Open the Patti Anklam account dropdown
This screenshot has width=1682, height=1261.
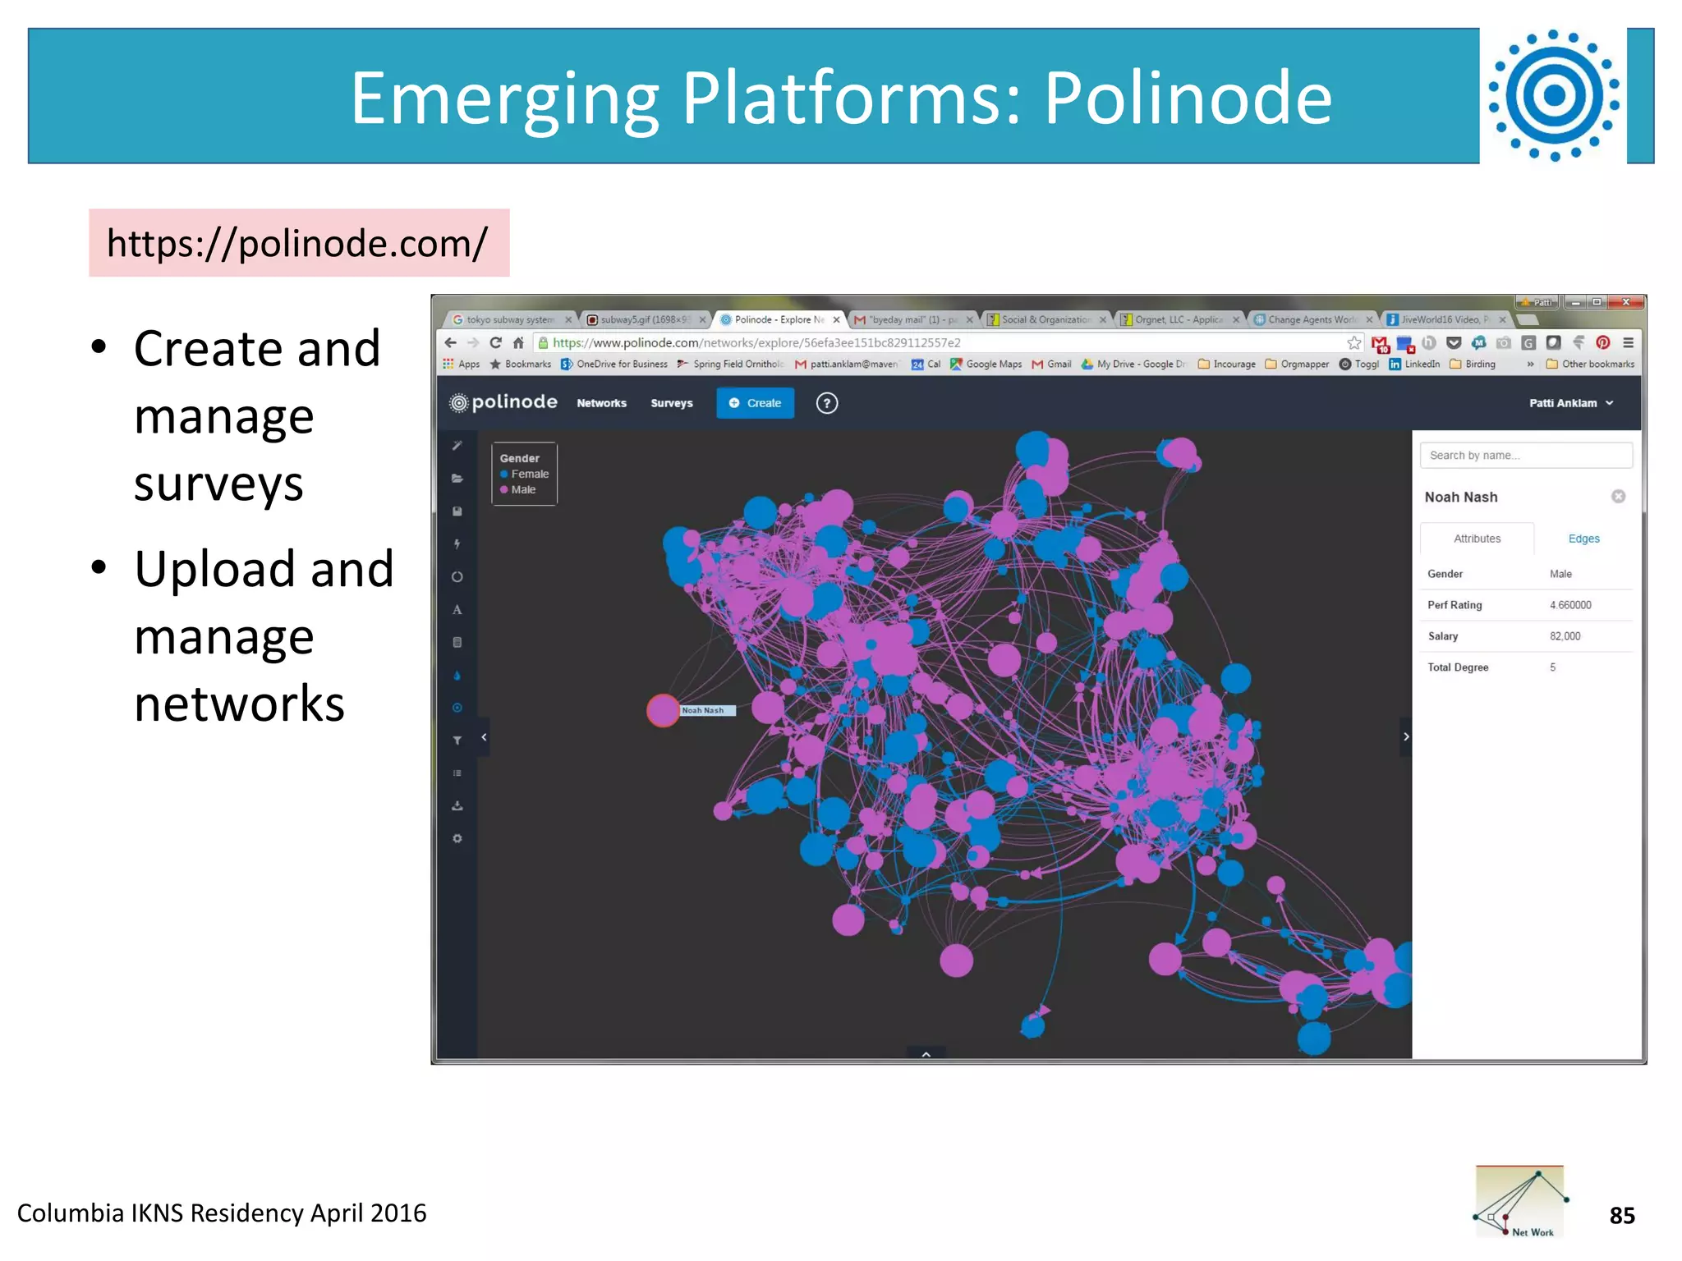click(1571, 403)
